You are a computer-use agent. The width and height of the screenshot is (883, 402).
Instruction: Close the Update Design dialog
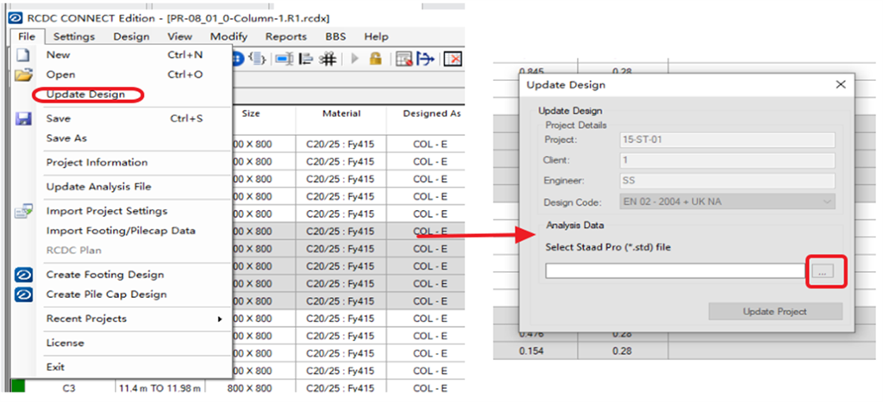[x=841, y=85]
